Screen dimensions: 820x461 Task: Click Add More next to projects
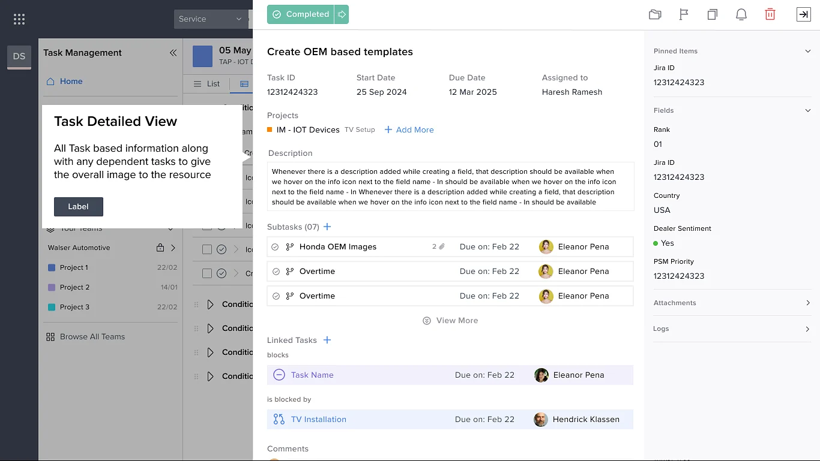409,129
